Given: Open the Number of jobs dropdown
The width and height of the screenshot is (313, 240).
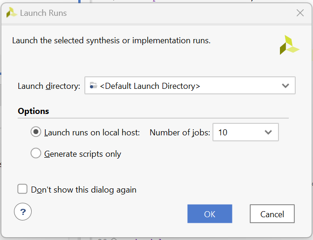Looking at the screenshot, I should (x=245, y=132).
